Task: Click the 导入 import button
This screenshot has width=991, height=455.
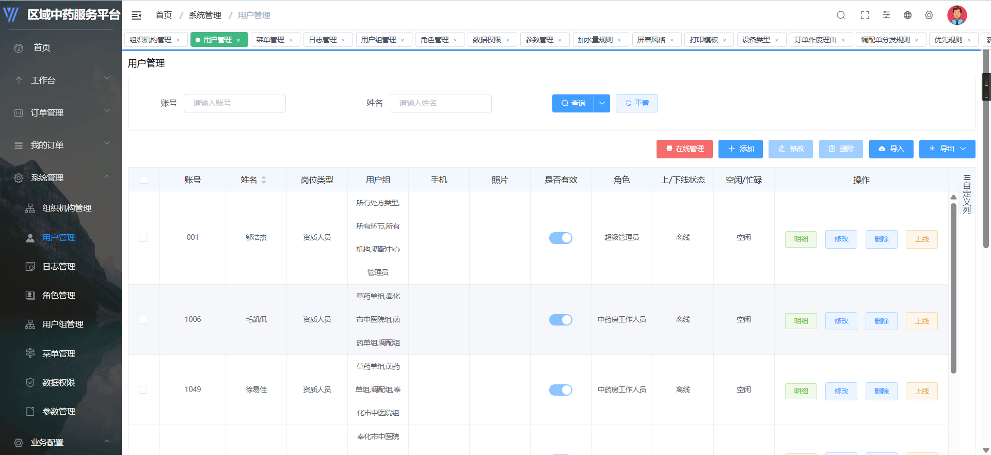Action: coord(891,149)
